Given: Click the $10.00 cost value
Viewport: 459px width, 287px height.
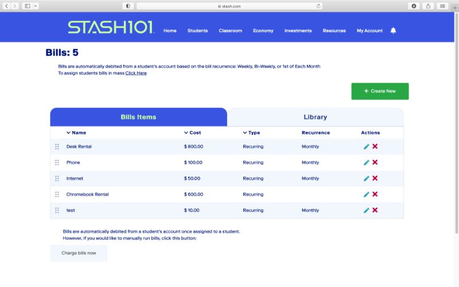Looking at the screenshot, I should point(192,210).
